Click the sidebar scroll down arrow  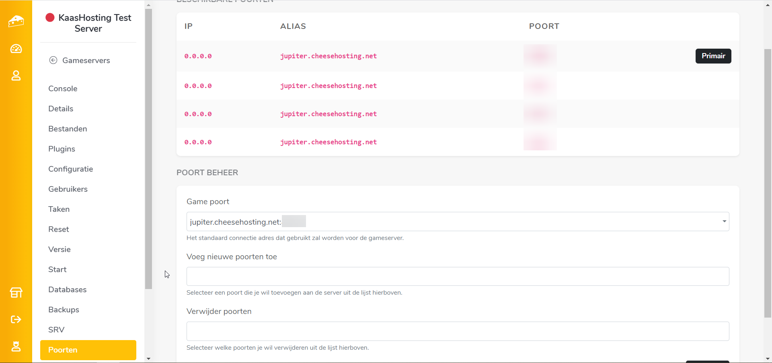click(149, 359)
